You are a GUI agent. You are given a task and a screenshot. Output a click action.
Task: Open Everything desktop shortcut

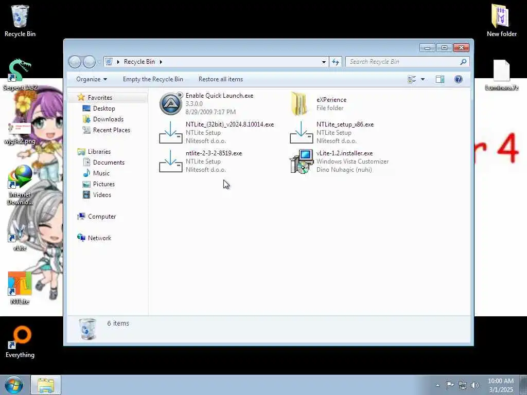[20, 342]
